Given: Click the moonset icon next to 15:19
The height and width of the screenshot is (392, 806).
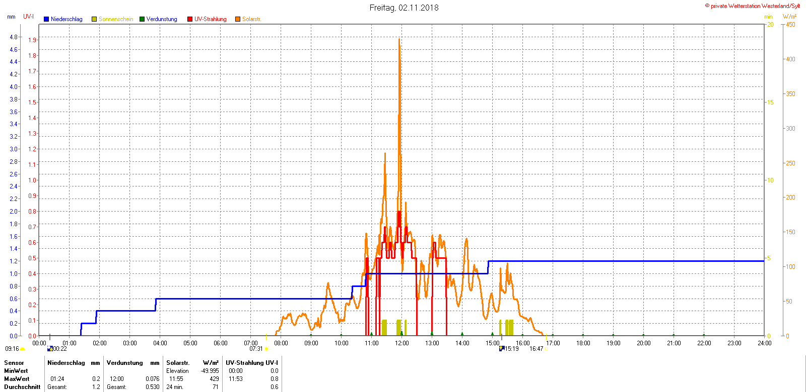Looking at the screenshot, I should click(502, 348).
